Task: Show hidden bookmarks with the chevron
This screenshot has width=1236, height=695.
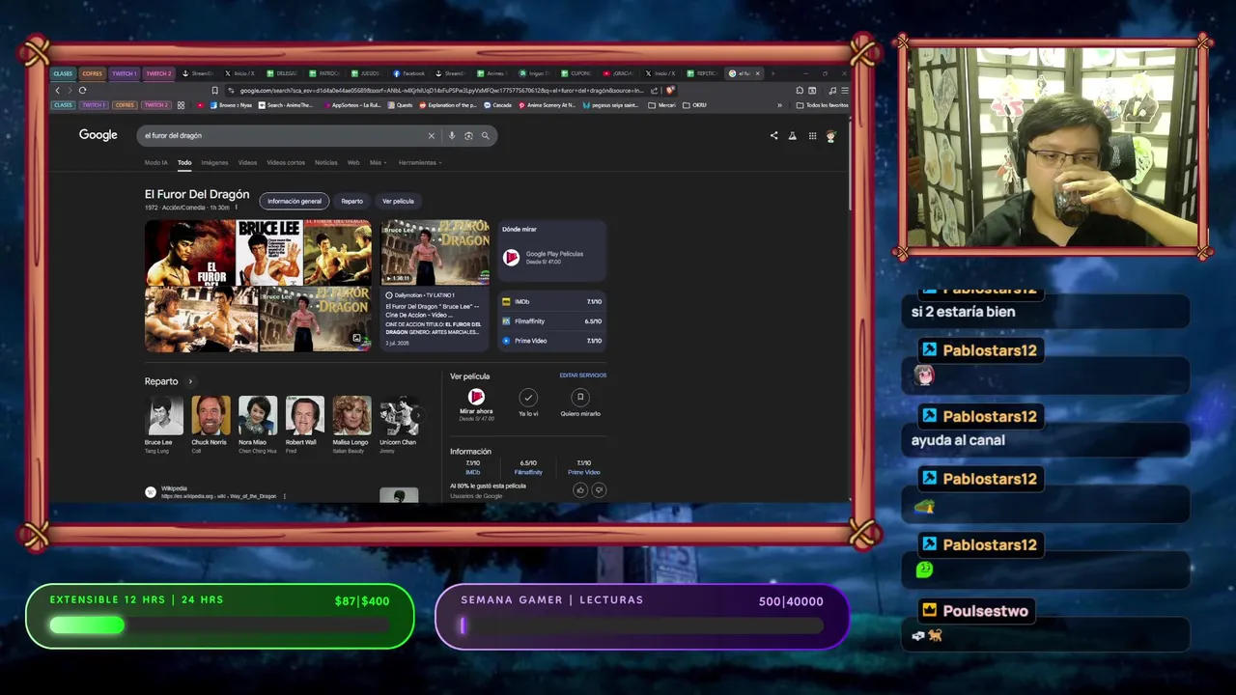Action: tap(779, 105)
